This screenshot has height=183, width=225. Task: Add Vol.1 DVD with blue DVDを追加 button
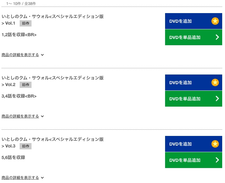[193, 21]
